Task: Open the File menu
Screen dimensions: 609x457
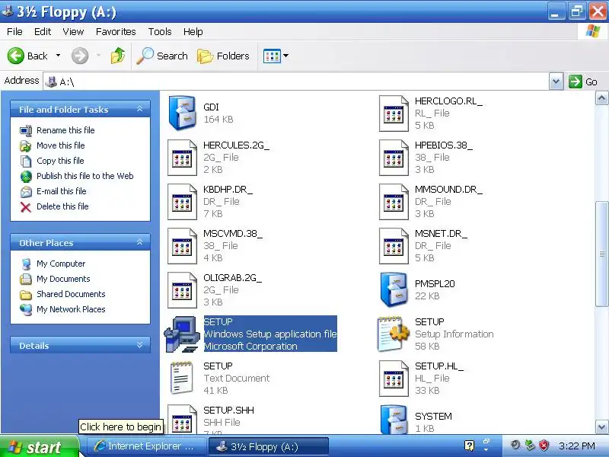Action: [14, 31]
